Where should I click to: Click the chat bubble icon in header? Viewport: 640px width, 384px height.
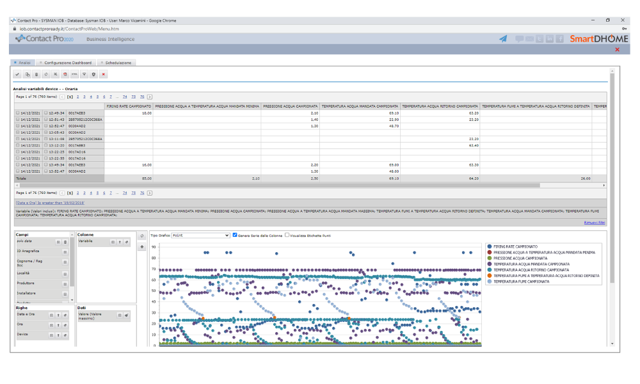coord(519,39)
